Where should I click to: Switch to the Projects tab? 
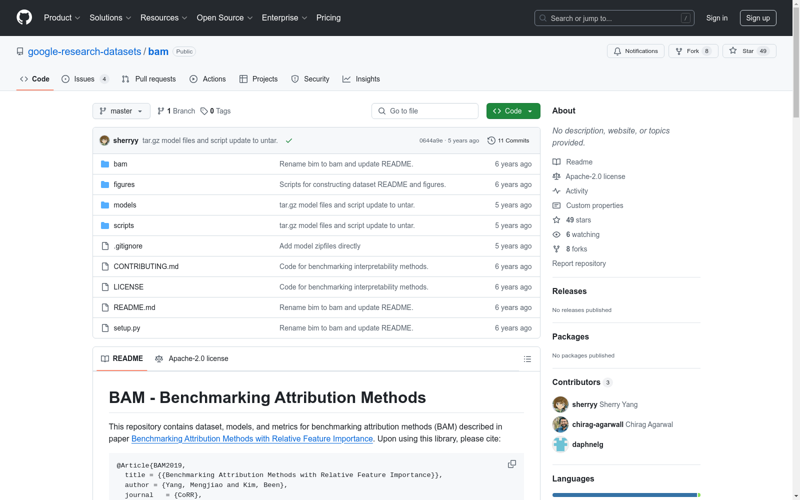point(258,79)
